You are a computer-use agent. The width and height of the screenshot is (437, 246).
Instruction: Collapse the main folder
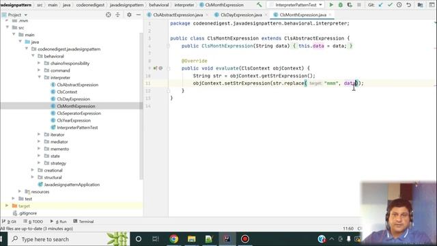14,35
